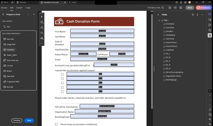Open the Help question mark icon
This screenshot has height=126, width=213.
click(177, 2)
